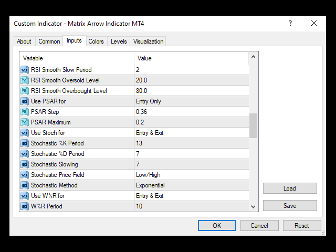Click the icon beside Stochastic Price Field

click(25, 175)
